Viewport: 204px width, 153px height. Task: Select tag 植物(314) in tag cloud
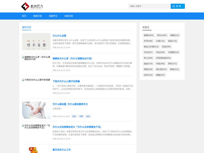pos(175,69)
